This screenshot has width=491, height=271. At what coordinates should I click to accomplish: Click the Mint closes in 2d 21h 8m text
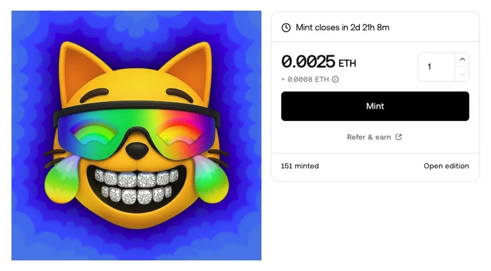[343, 28]
